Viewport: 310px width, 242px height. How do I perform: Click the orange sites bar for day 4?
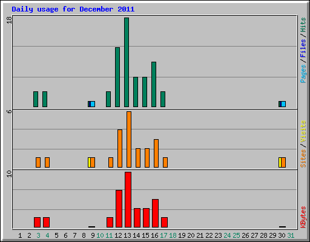coord(47,162)
